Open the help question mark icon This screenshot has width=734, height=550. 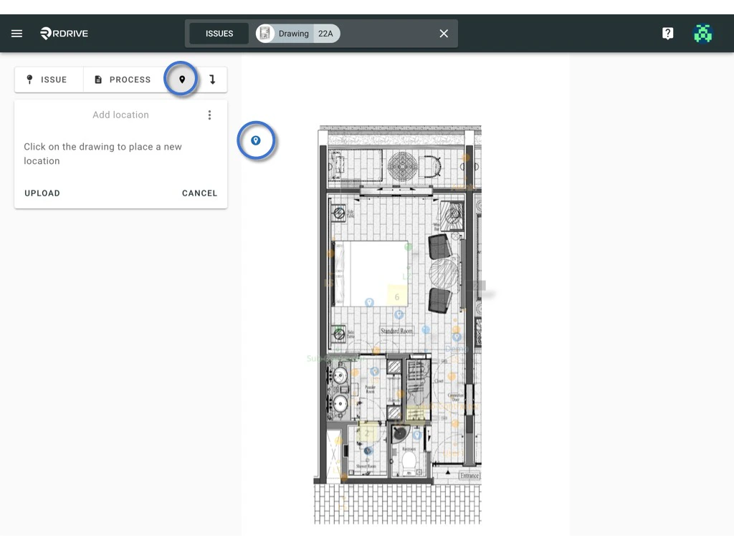click(668, 33)
